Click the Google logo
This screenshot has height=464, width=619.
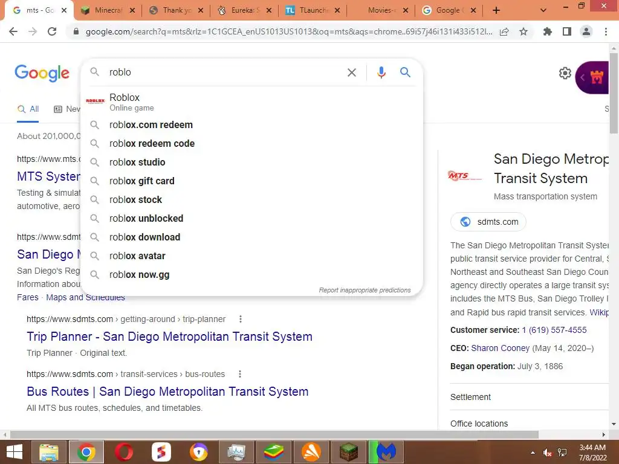coord(42,73)
